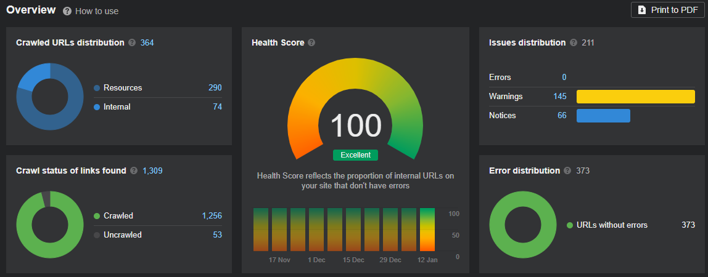This screenshot has height=277, width=708.
Task: Open the 1,256 Crawled links count
Action: click(212, 216)
